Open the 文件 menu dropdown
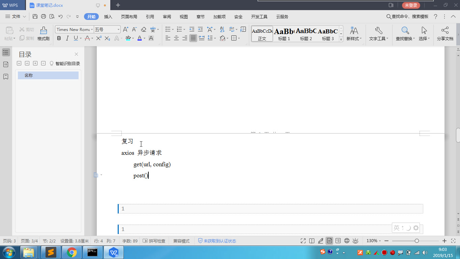 tap(16, 17)
